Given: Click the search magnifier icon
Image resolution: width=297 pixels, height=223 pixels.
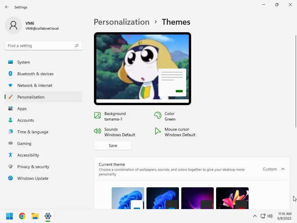Looking at the screenshot, I should coord(77,46).
